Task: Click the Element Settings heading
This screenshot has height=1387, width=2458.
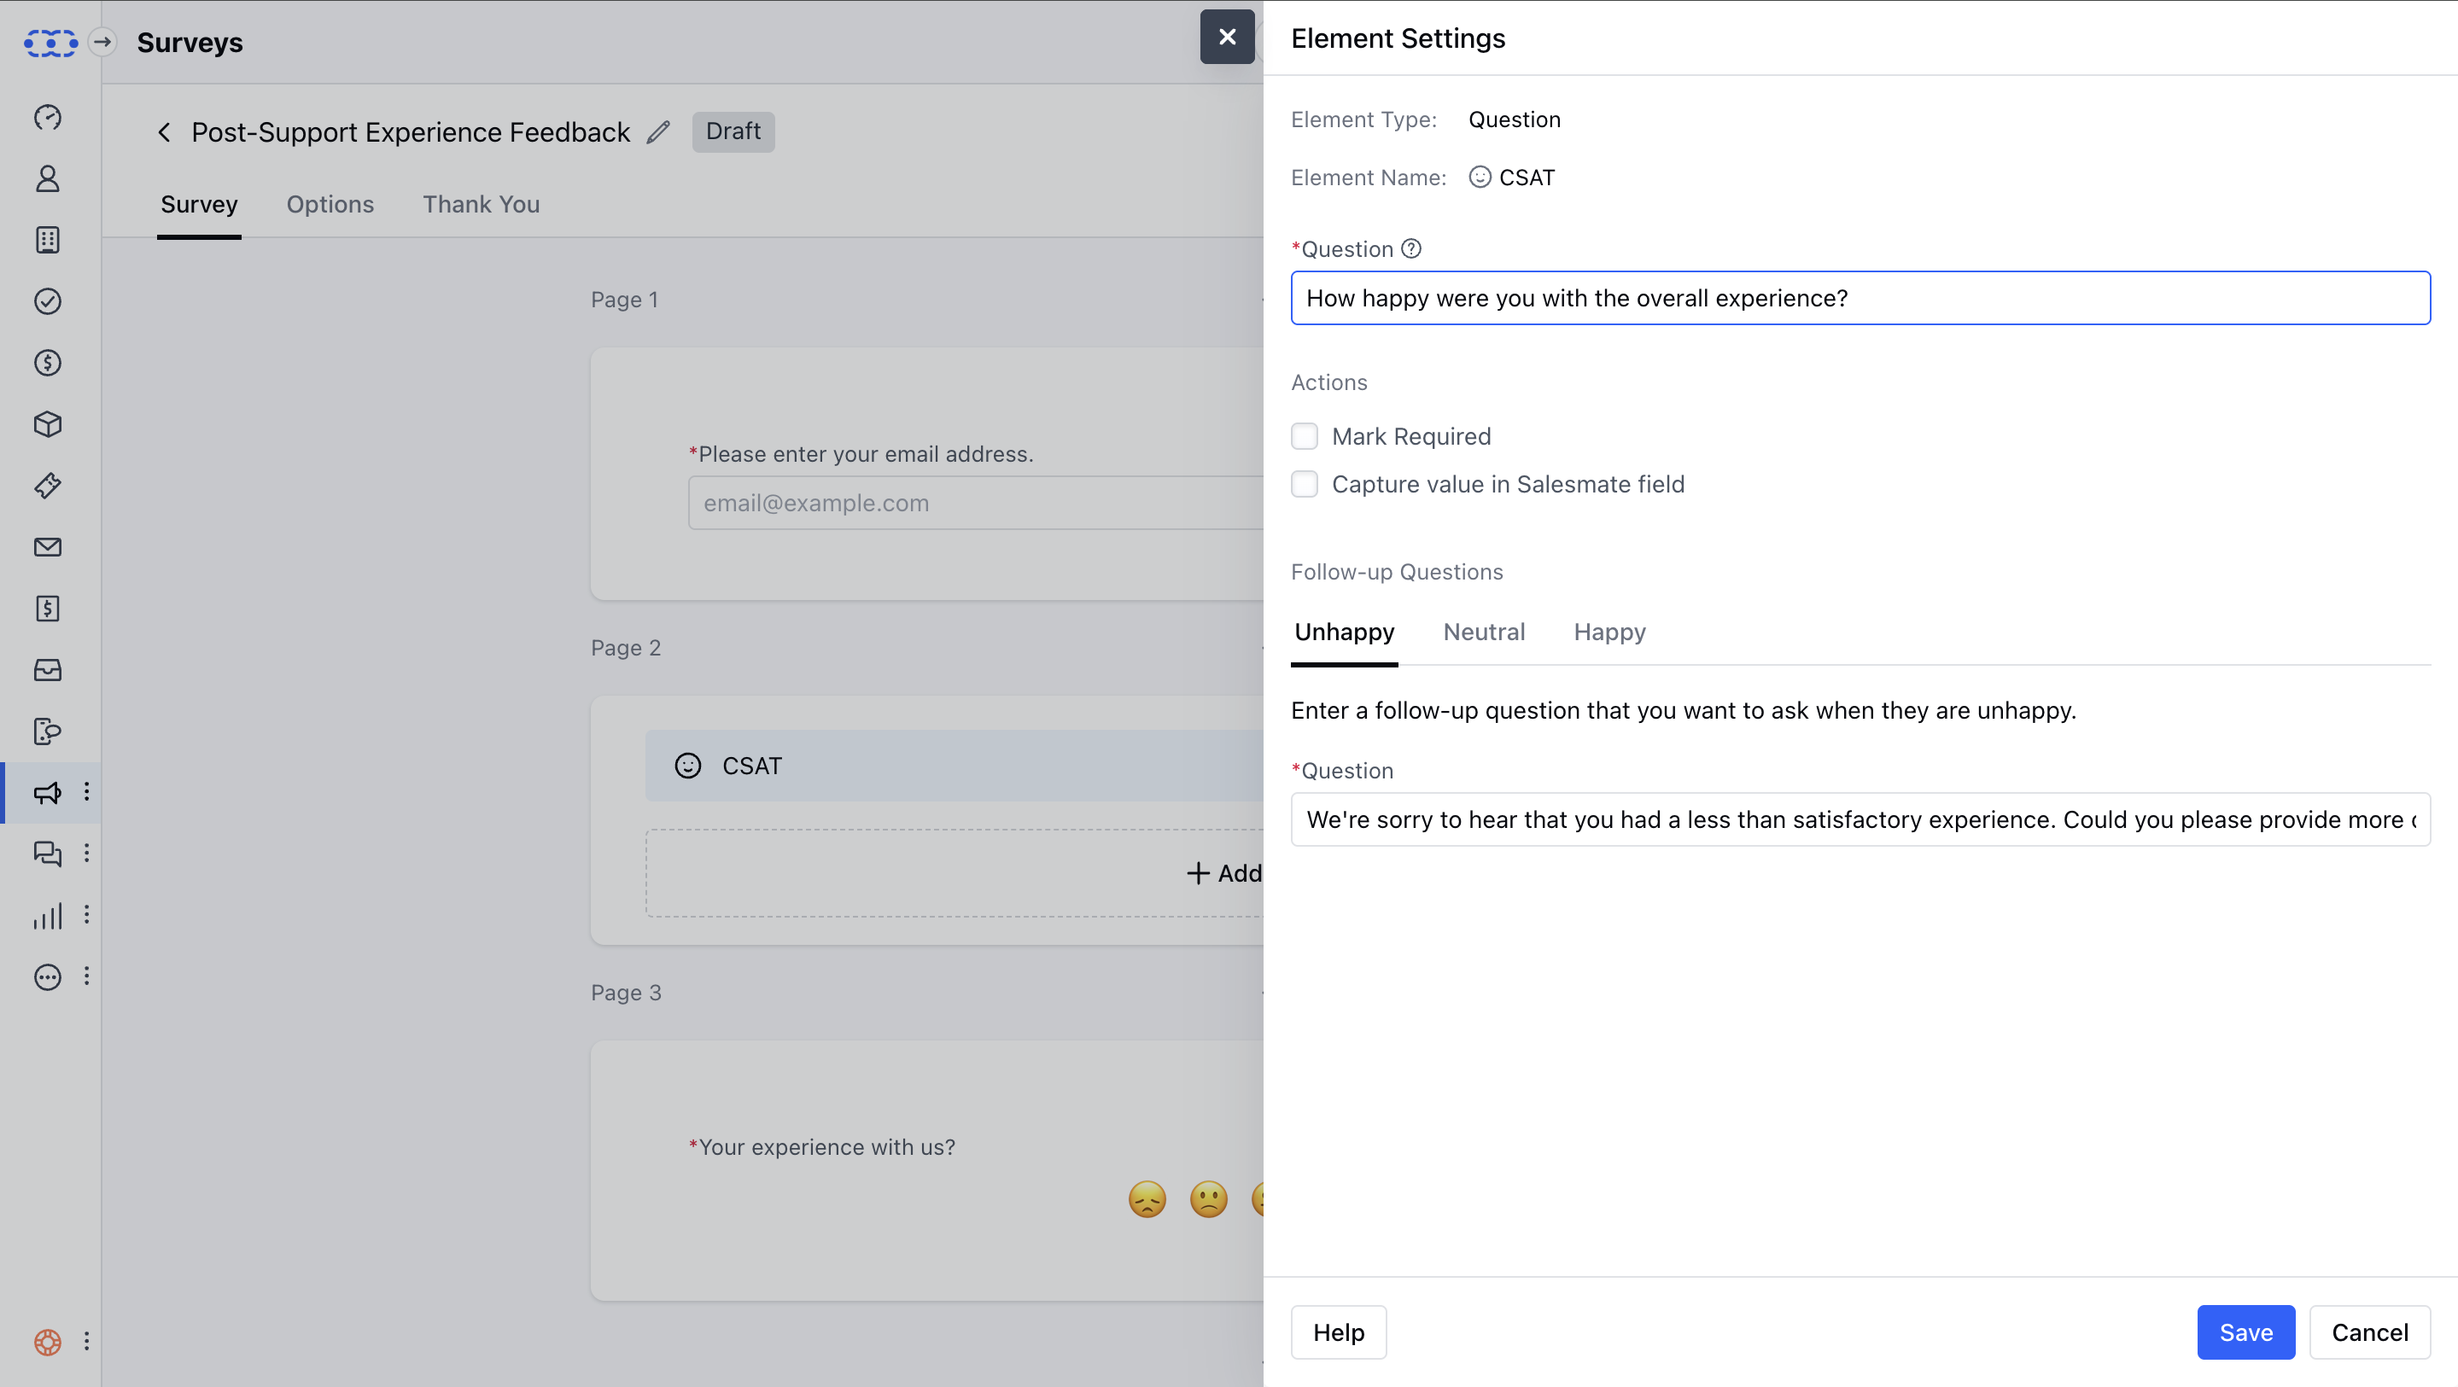Action: pyautogui.click(x=1398, y=38)
